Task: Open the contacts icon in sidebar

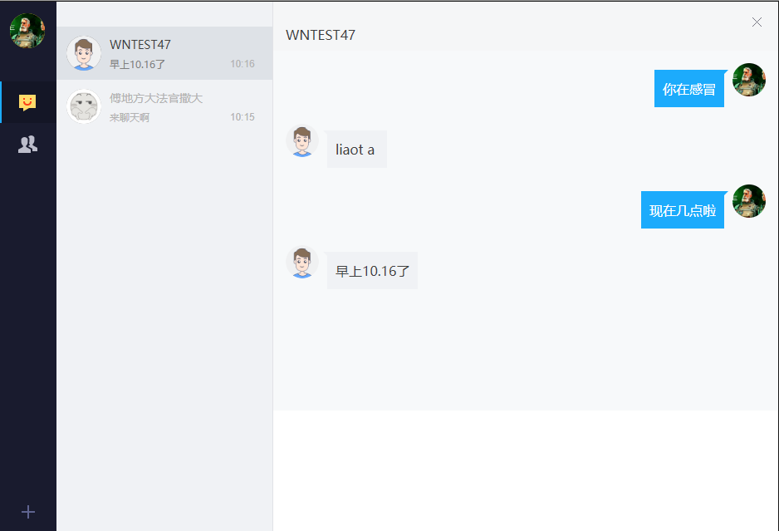Action: [27, 145]
